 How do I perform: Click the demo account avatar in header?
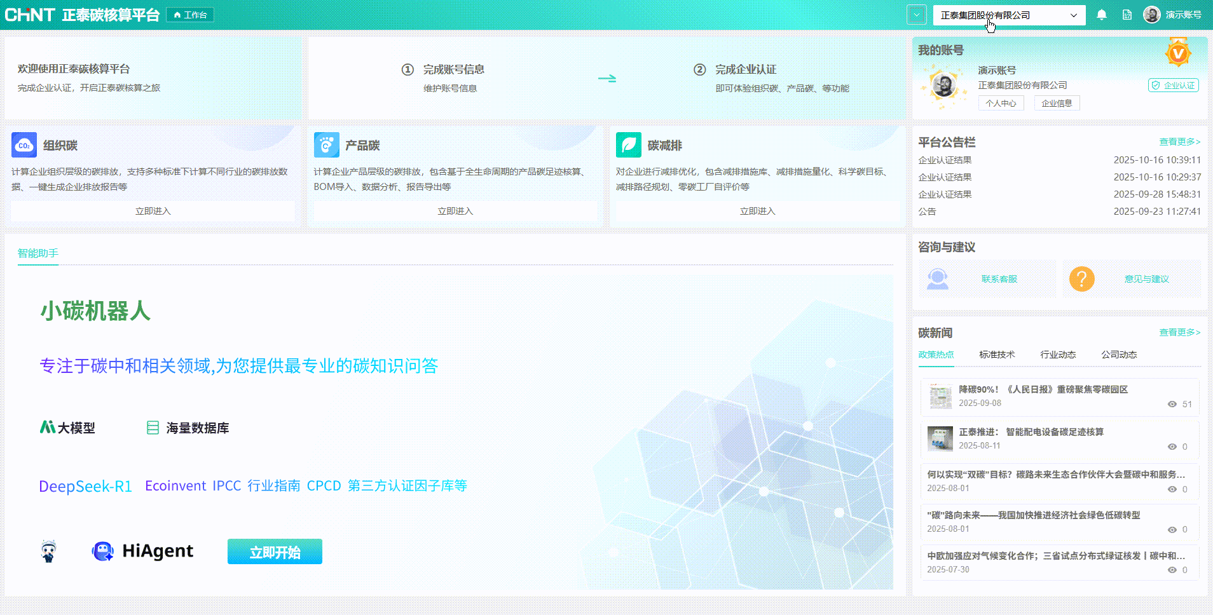pos(1151,15)
